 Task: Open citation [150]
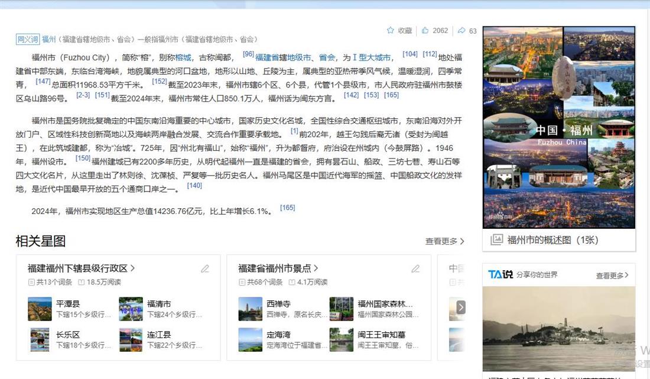coord(83,158)
